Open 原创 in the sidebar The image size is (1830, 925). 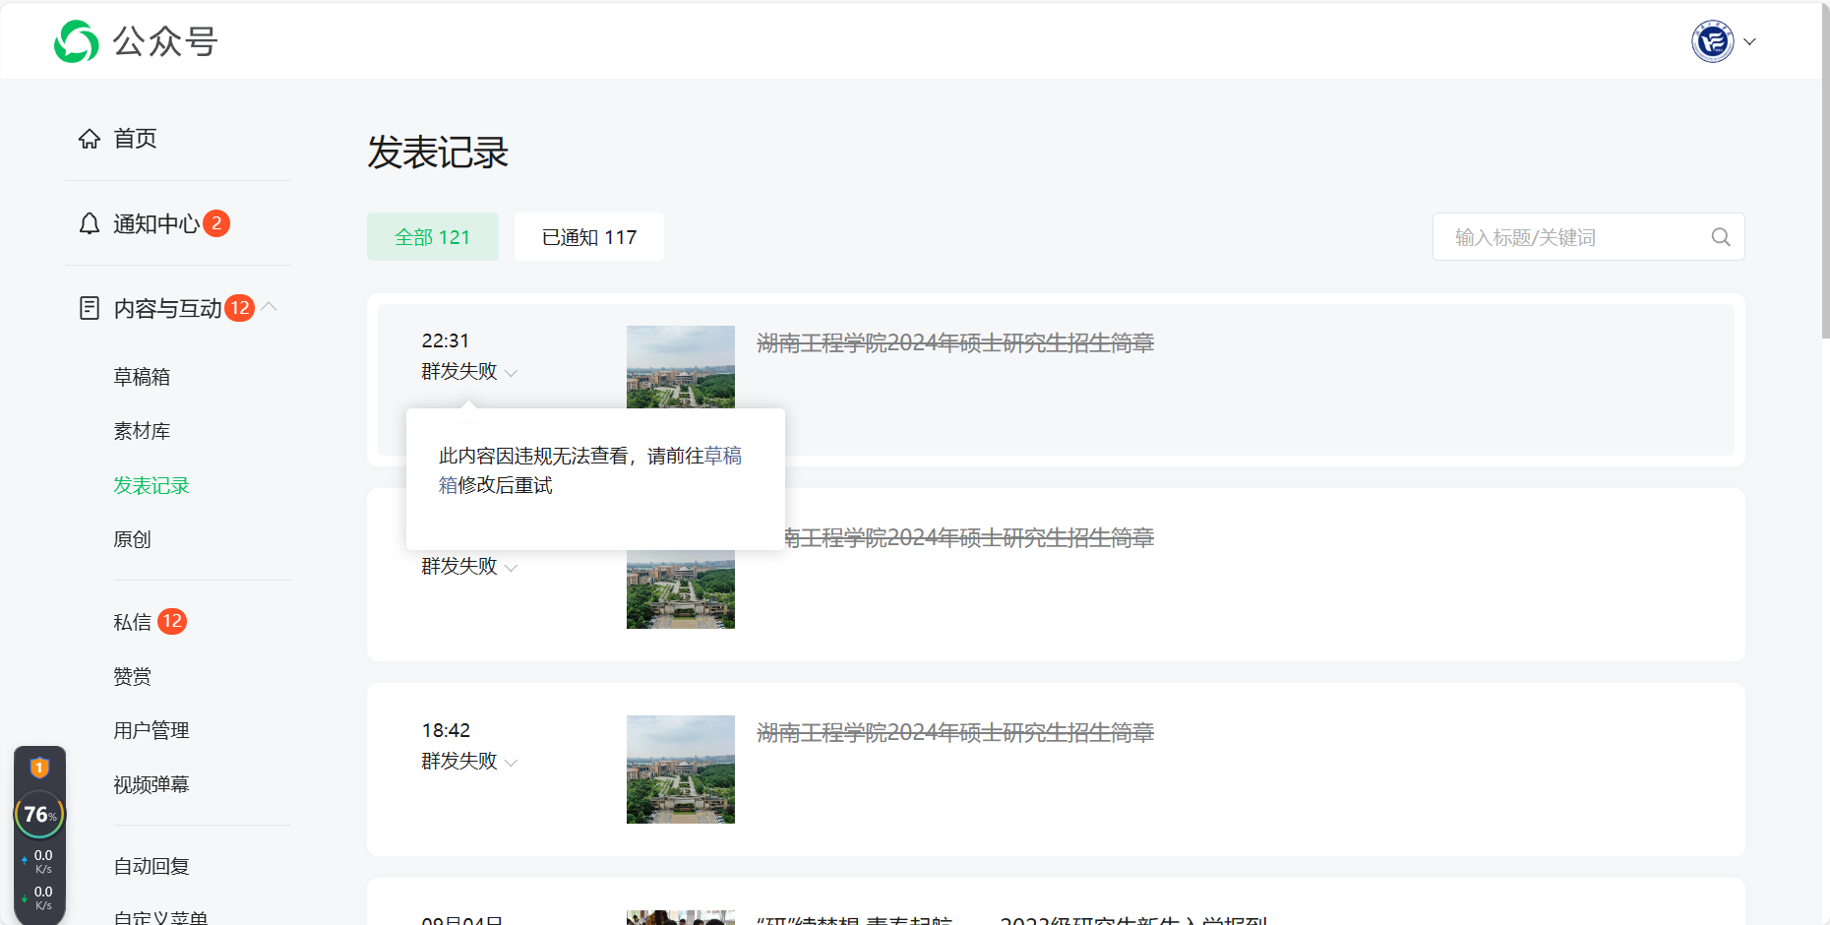point(133,539)
